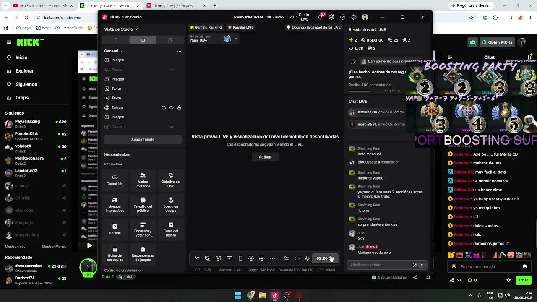Screen dimensions: 537x302
Task: Open Centro LIVE in the title bar
Action: (x=300, y=17)
